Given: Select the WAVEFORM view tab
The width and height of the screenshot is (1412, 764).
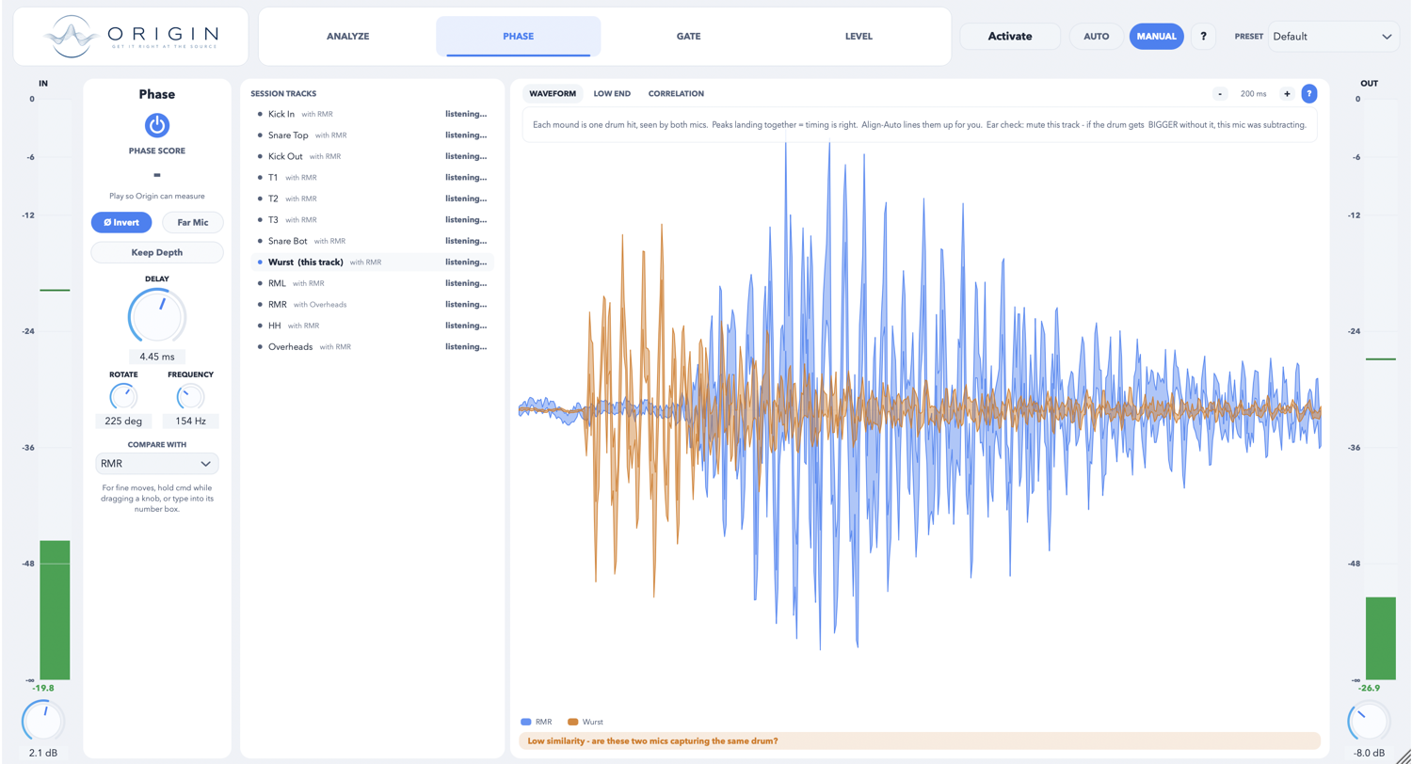Looking at the screenshot, I should (x=553, y=94).
